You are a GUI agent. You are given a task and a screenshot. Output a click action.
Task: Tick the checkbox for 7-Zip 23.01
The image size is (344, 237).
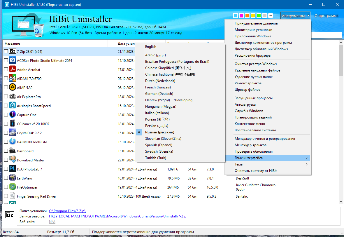[6, 51]
